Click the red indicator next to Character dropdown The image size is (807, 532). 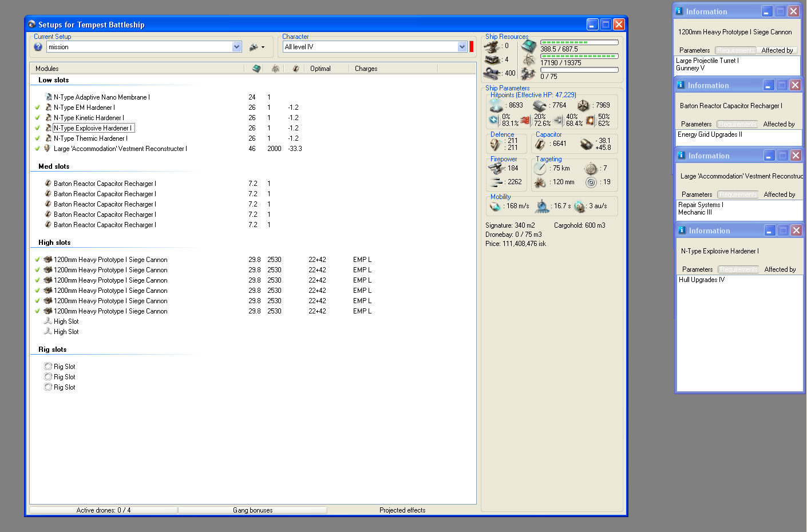[472, 47]
